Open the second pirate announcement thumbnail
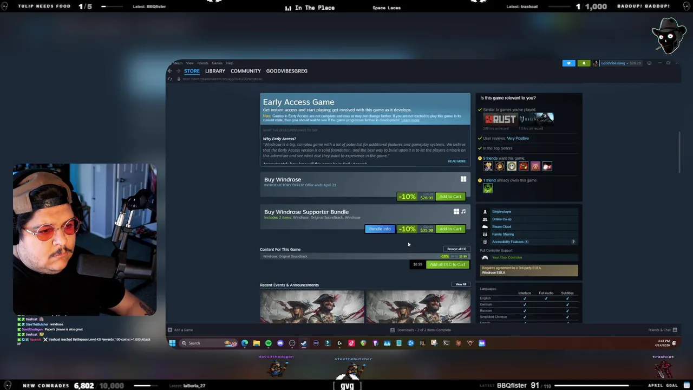693x390 pixels. tap(418, 307)
